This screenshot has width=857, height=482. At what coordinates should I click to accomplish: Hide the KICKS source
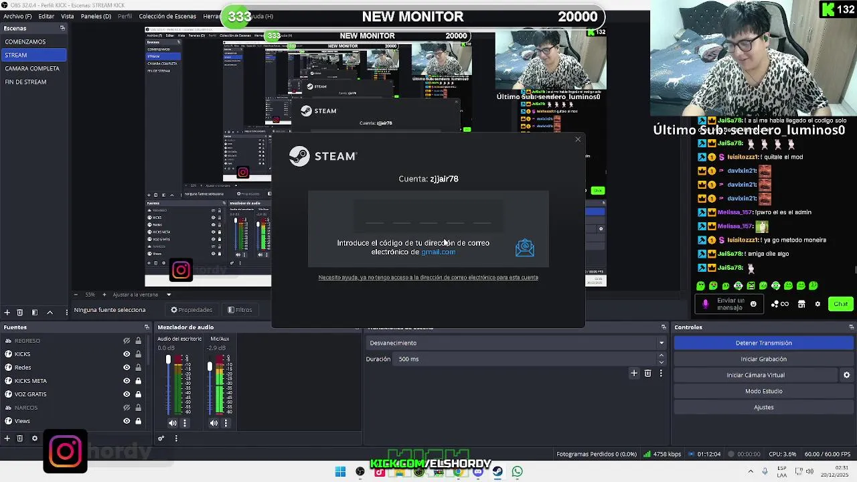pos(127,354)
